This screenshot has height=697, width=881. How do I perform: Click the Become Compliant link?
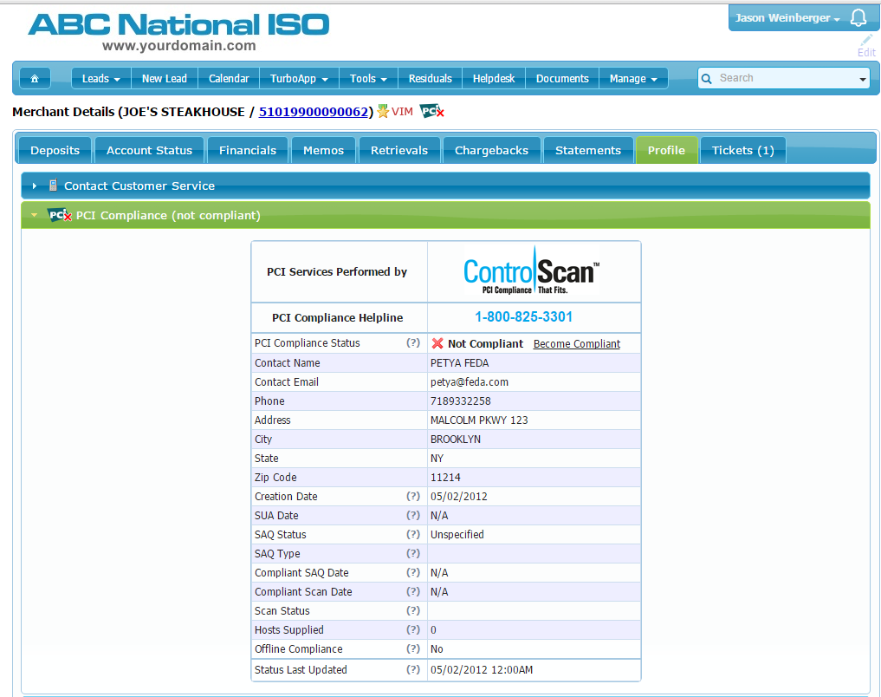pos(576,343)
